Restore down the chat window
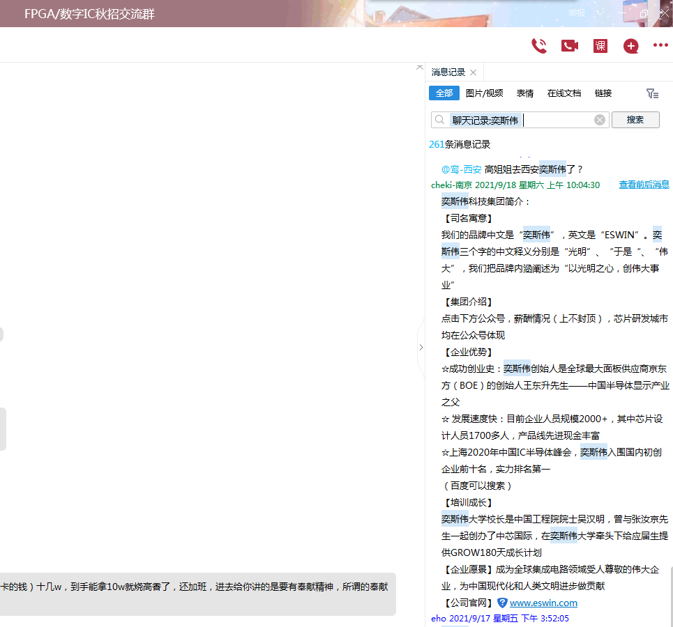The width and height of the screenshot is (673, 627). 644,13
